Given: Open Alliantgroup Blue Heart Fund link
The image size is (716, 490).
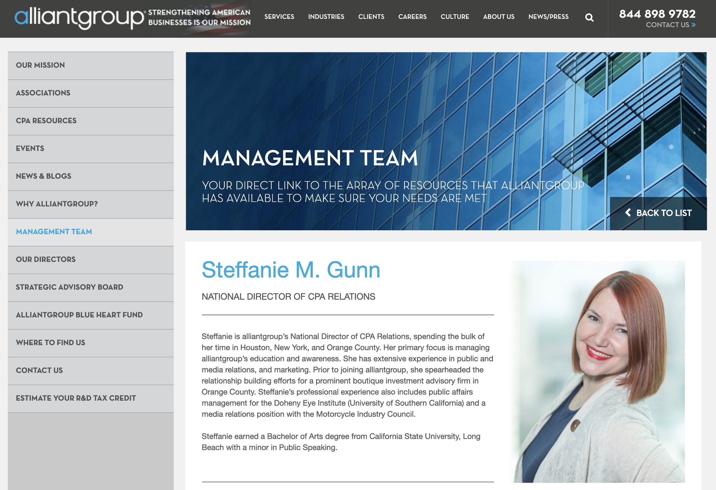Looking at the screenshot, I should click(91, 315).
